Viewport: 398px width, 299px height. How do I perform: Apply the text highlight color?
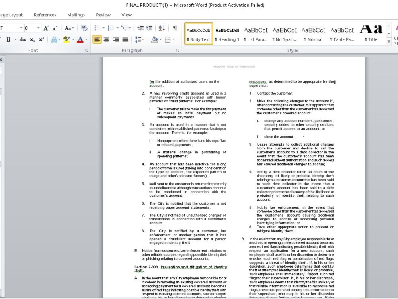tap(66, 39)
